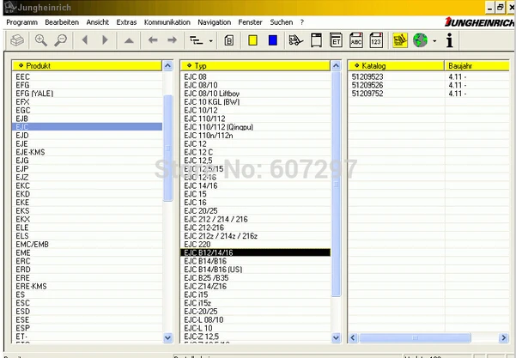Open the Suchen menu
516x358 pixels.
282,22
